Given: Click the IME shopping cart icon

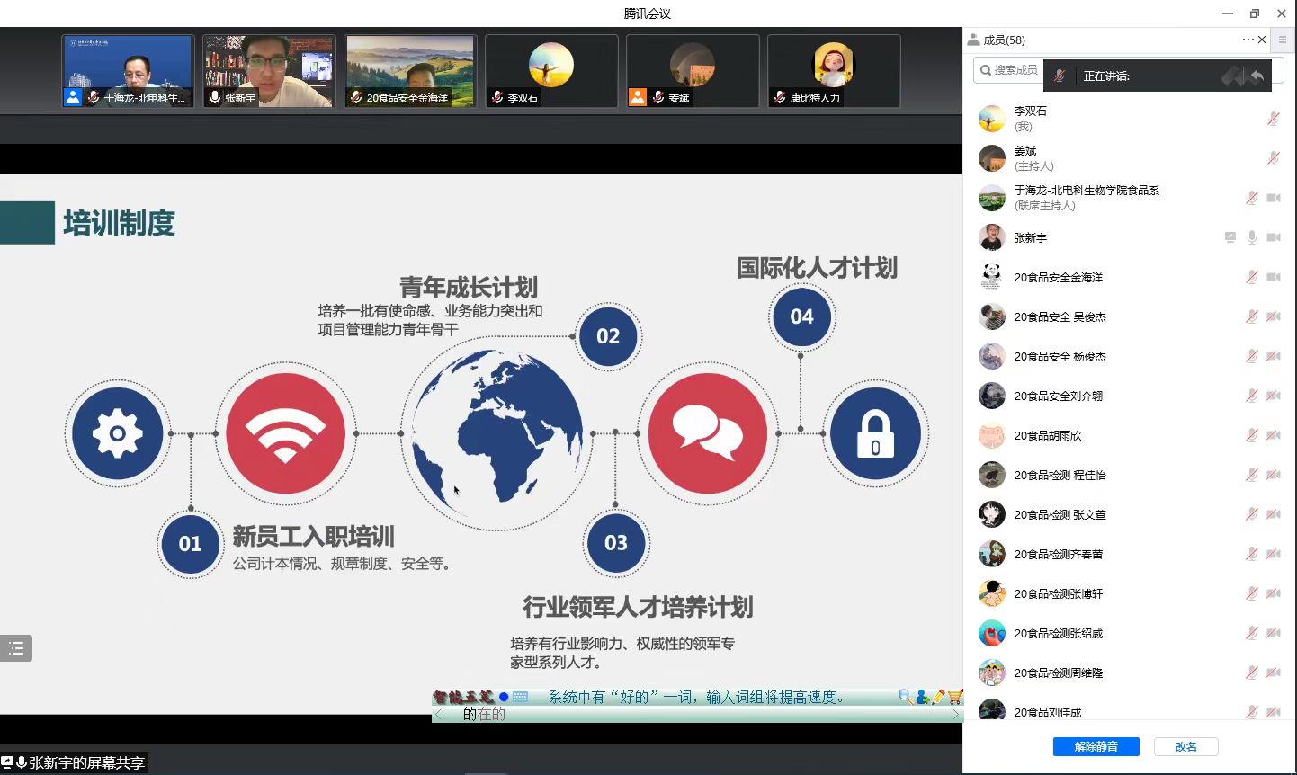Looking at the screenshot, I should 954,697.
